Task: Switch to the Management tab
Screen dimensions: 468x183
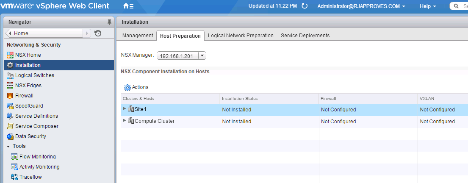Action: tap(138, 36)
